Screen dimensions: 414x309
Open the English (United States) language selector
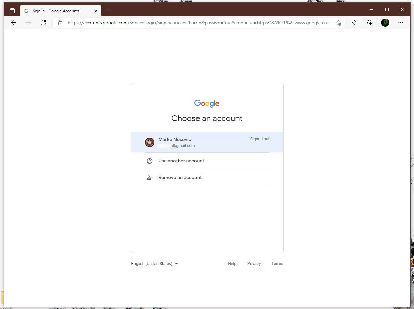(154, 263)
